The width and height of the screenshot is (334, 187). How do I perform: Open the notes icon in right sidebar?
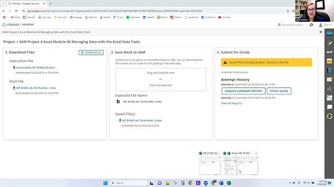click(x=329, y=79)
